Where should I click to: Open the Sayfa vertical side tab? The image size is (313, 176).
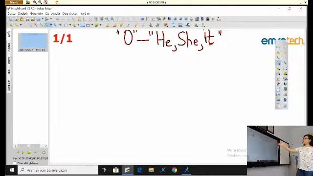pyautogui.click(x=9, y=34)
